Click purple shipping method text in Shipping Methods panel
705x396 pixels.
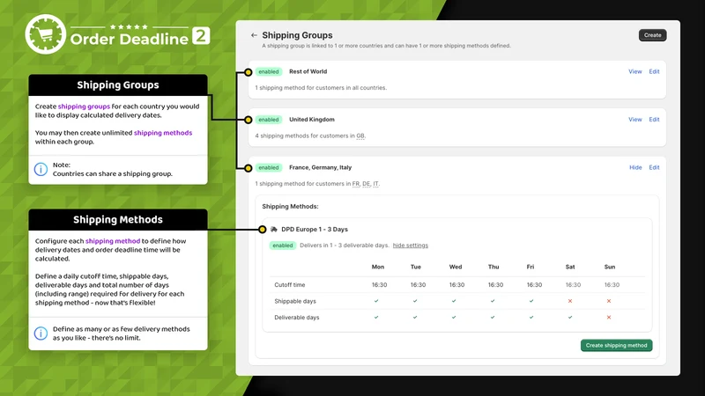[x=113, y=241]
